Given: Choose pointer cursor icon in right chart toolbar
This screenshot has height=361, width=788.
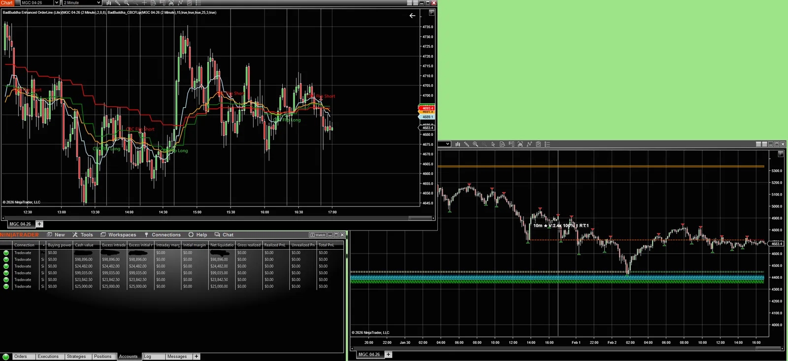Looking at the screenshot, I should point(493,144).
